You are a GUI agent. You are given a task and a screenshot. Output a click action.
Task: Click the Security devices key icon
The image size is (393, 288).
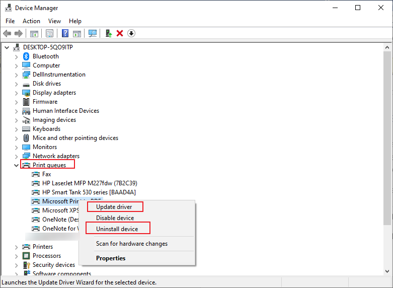pyautogui.click(x=27, y=265)
